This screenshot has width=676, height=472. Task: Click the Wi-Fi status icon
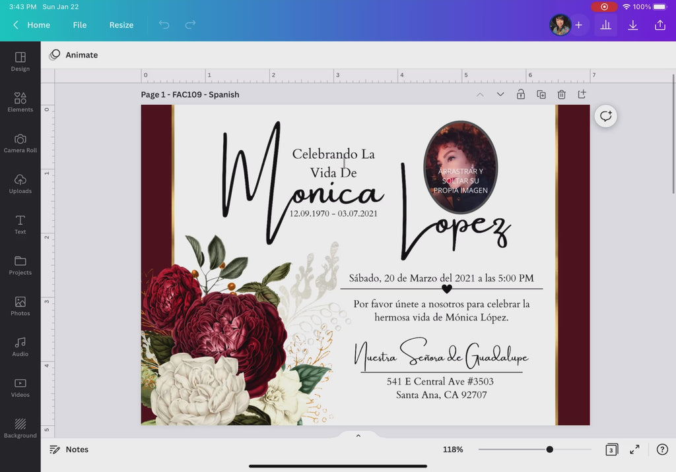[x=626, y=7]
